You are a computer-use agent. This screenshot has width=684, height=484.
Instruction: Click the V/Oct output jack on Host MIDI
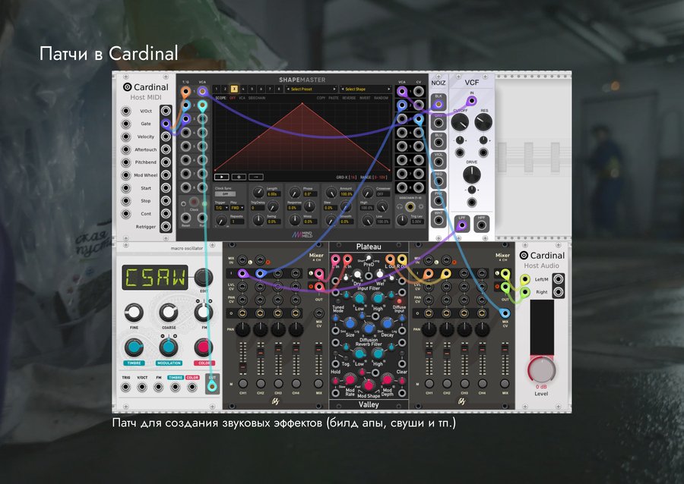166,111
